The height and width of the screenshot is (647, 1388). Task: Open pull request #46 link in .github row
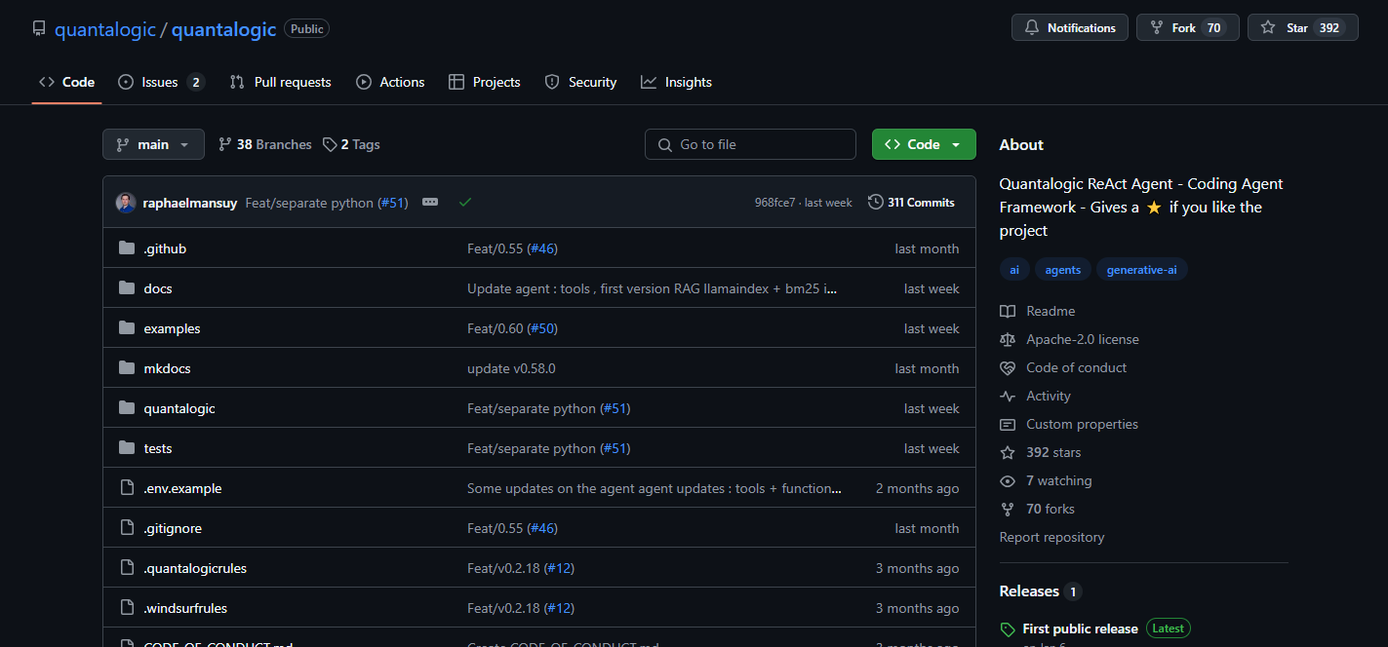point(542,248)
